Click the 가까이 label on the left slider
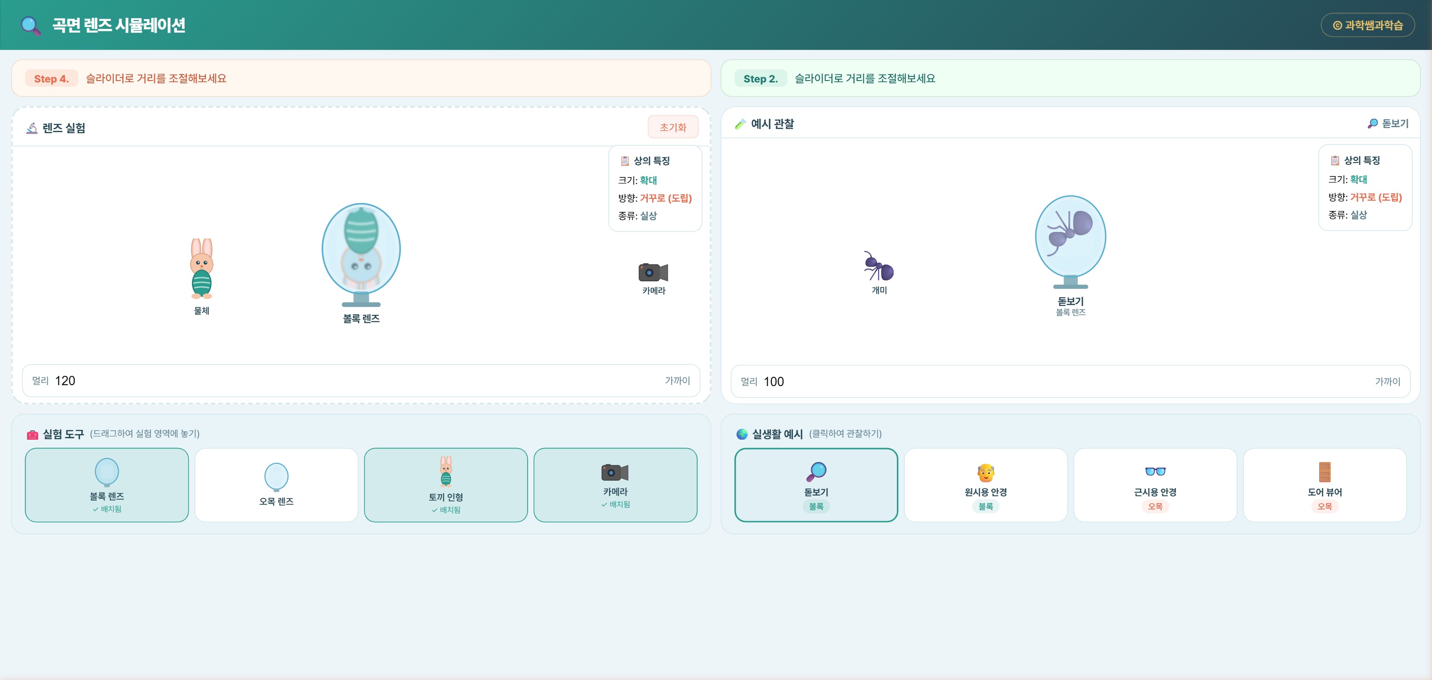 [x=677, y=381]
